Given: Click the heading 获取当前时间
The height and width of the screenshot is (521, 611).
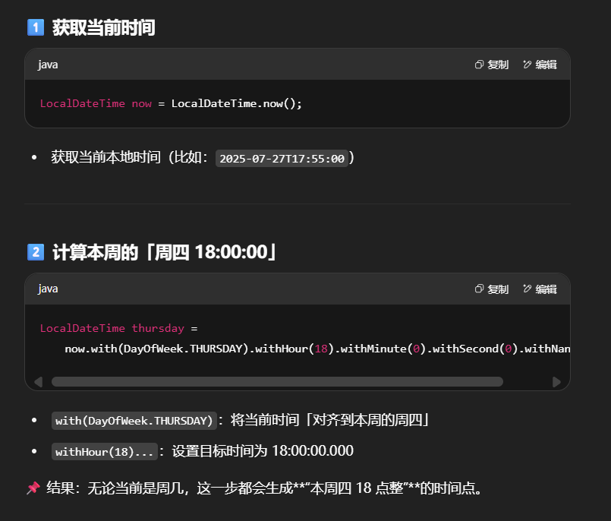Looking at the screenshot, I should coord(103,28).
